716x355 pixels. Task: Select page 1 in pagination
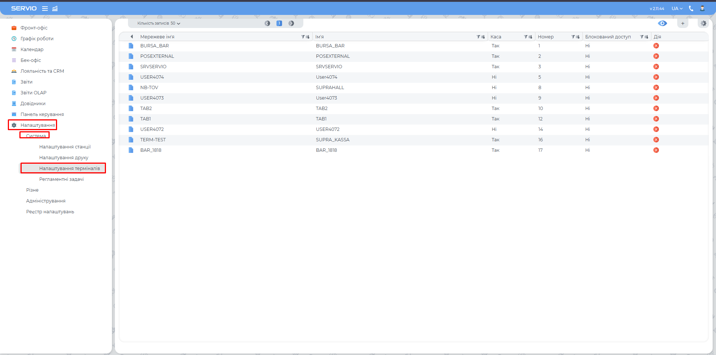pyautogui.click(x=279, y=23)
